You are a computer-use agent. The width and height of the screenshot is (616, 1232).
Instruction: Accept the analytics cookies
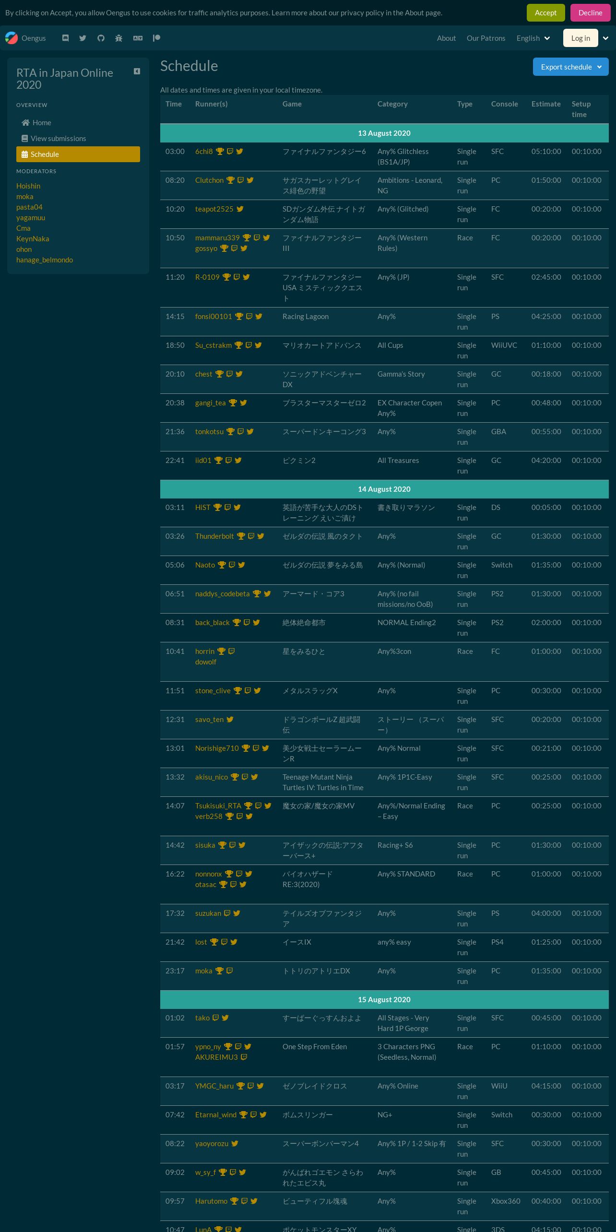tap(545, 12)
